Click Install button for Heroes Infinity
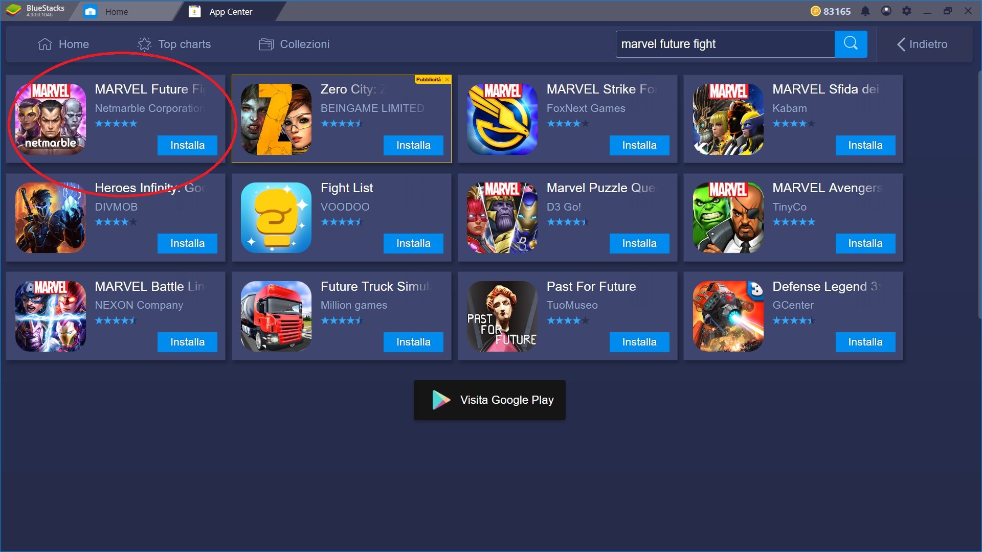 tap(187, 243)
